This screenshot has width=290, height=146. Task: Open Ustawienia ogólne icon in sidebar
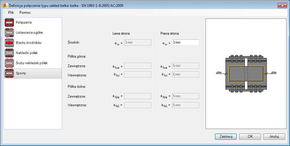pos(9,33)
